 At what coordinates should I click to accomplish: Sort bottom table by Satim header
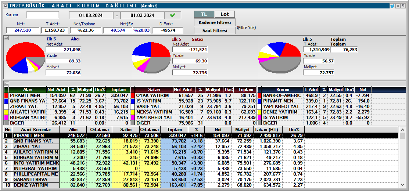click(x=125, y=130)
